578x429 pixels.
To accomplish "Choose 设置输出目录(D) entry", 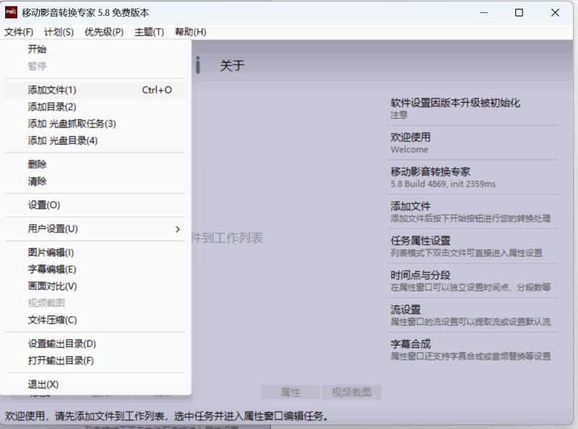I will (x=95, y=344).
